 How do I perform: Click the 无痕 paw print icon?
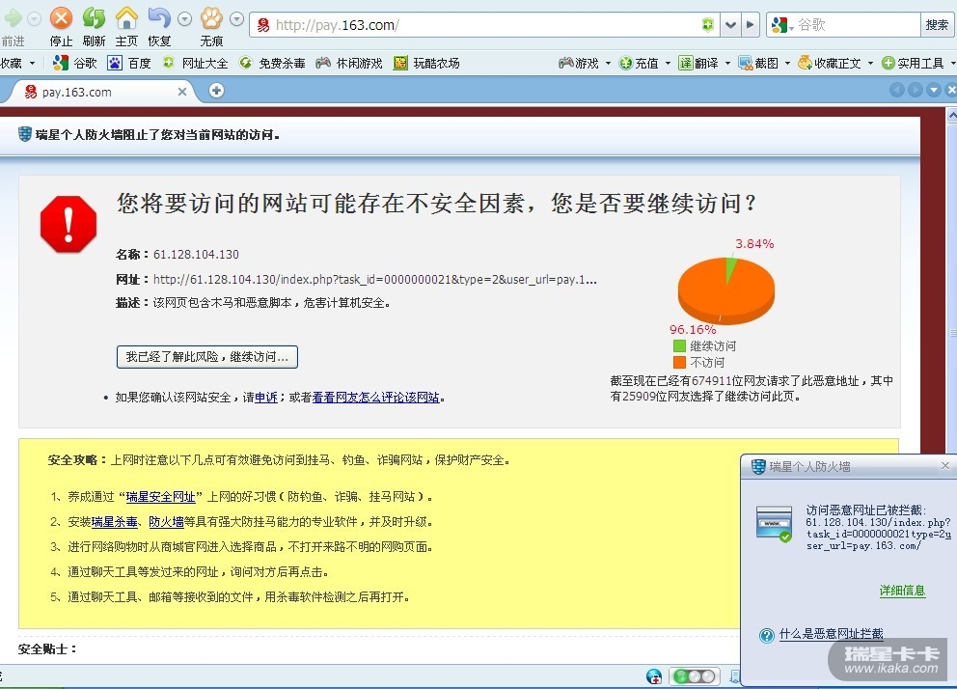(x=211, y=17)
